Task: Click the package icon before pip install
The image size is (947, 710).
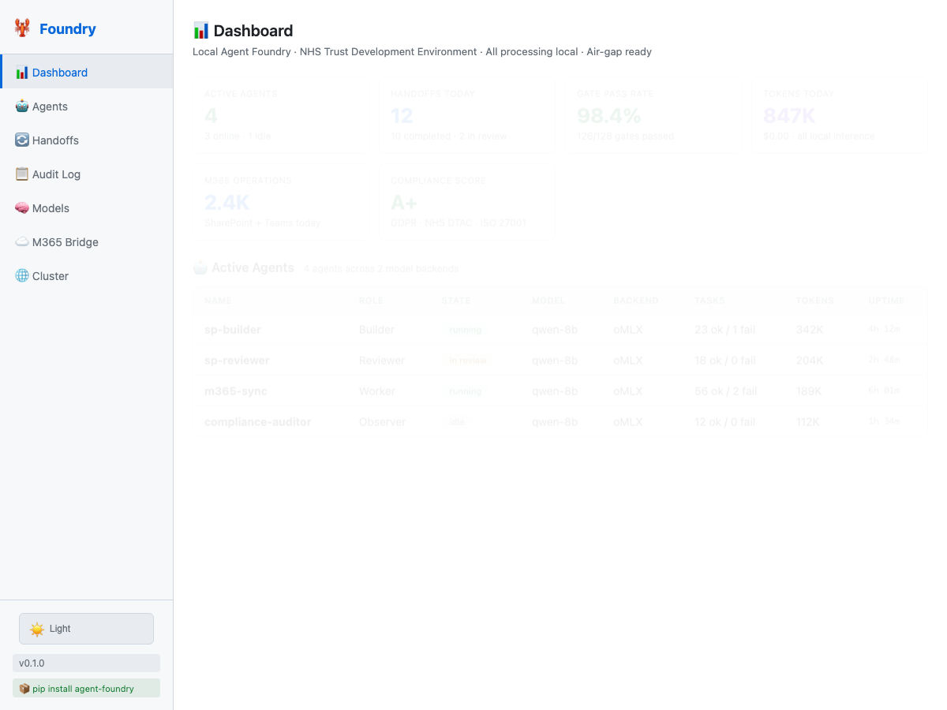Action: tap(24, 689)
